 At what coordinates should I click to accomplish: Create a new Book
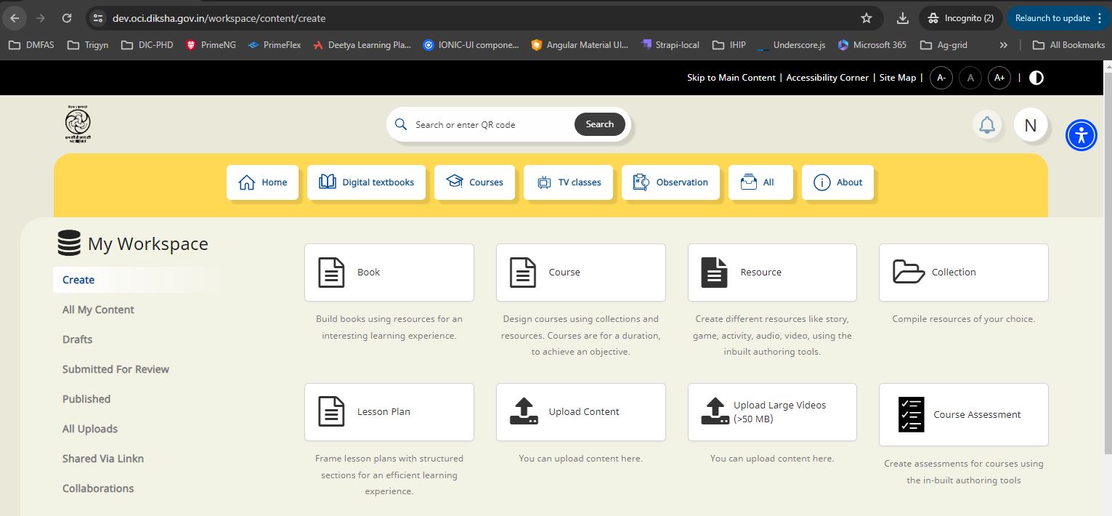point(389,273)
